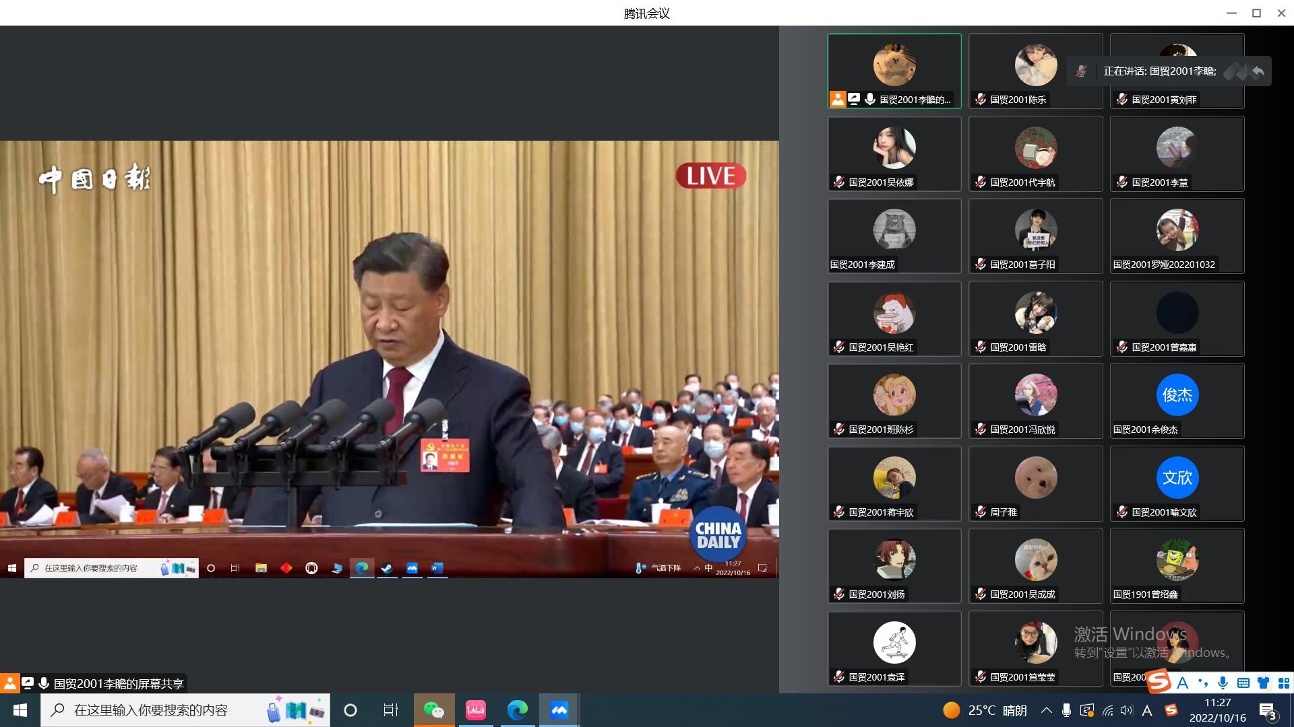Open the Sogou soft keyboard icon

click(1243, 683)
